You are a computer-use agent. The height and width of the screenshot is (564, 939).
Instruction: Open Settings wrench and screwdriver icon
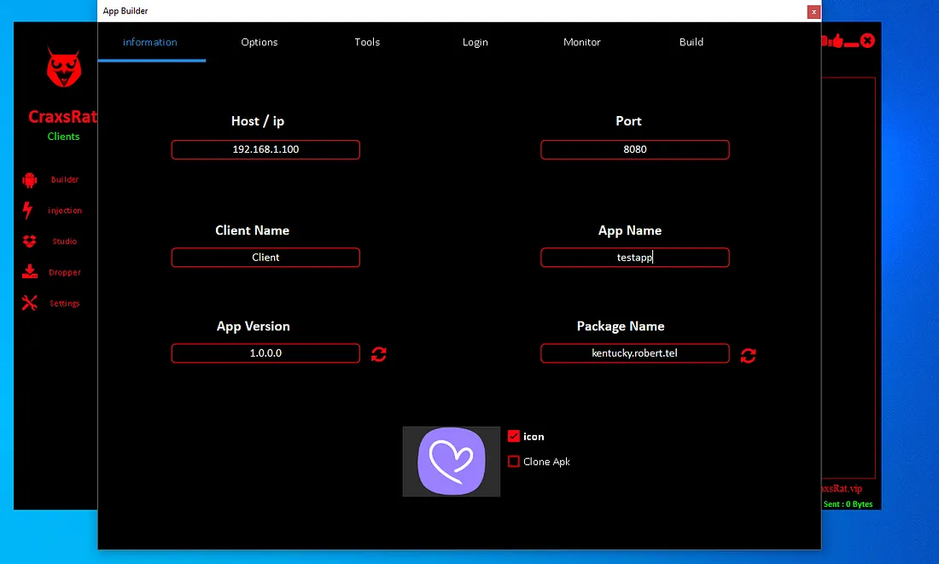30,303
